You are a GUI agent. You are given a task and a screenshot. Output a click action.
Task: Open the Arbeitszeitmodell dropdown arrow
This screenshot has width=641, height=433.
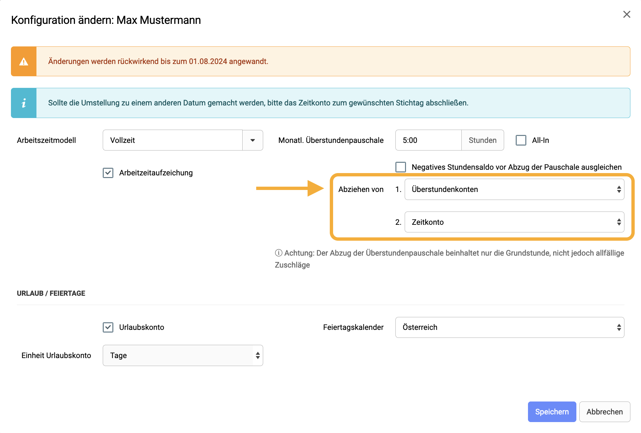pos(253,140)
